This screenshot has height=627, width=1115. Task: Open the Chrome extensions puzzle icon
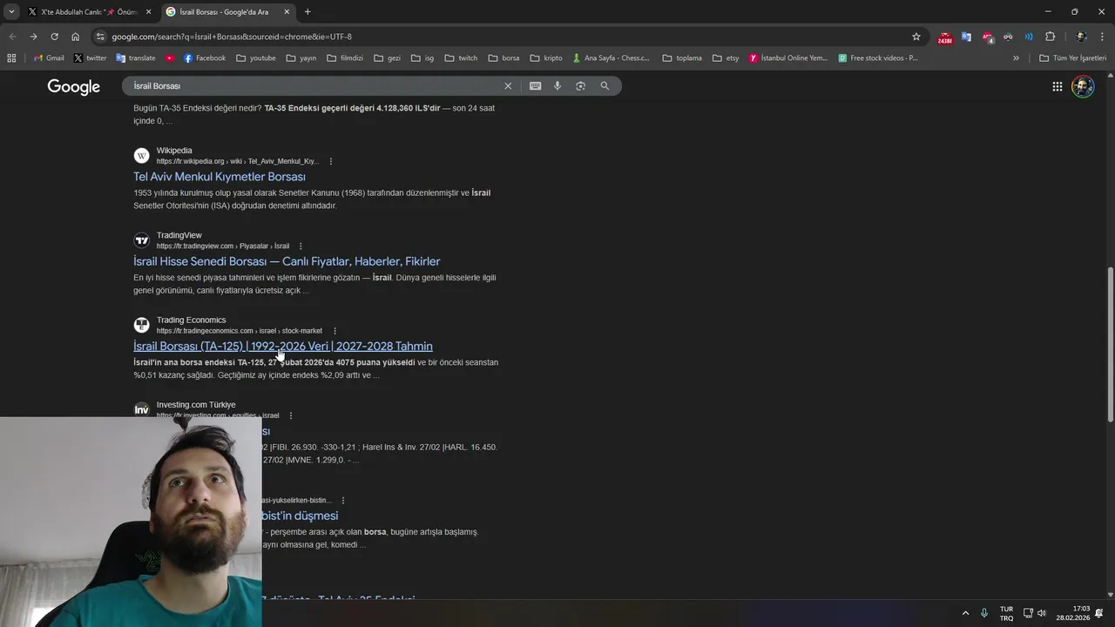tap(1050, 37)
